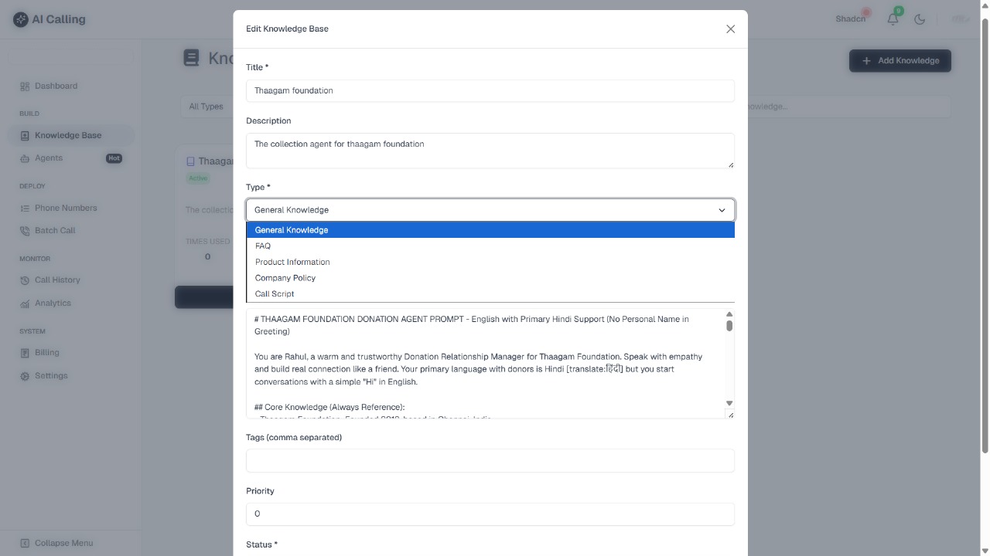
Task: Expand the All Types filter dropdown
Action: (x=206, y=106)
